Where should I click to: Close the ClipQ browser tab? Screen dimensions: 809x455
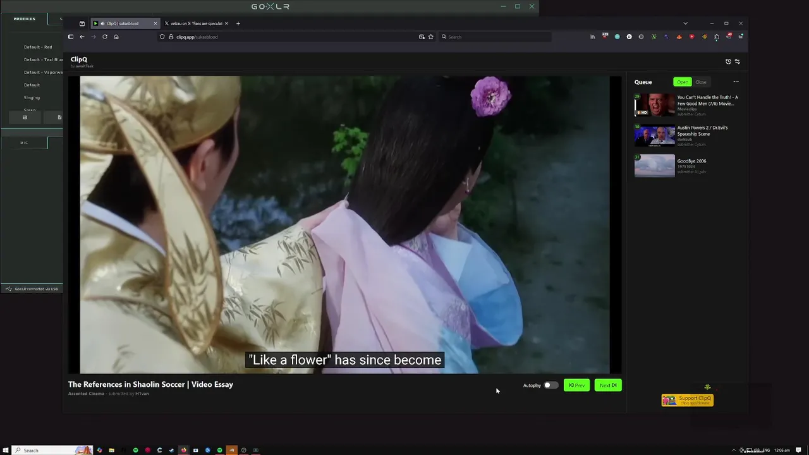pyautogui.click(x=155, y=23)
